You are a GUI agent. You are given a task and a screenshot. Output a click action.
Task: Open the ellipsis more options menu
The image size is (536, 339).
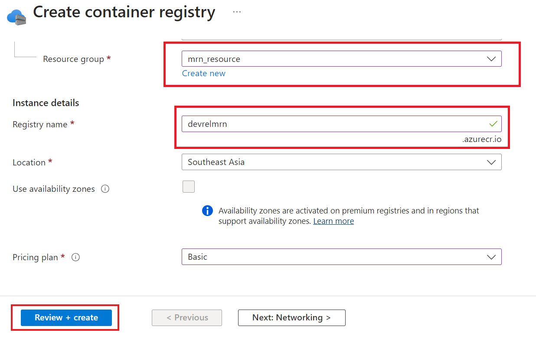237,12
